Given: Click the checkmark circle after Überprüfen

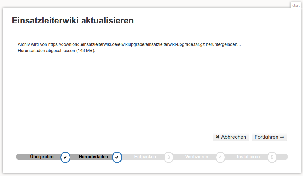Looking at the screenshot, I should [x=65, y=157].
